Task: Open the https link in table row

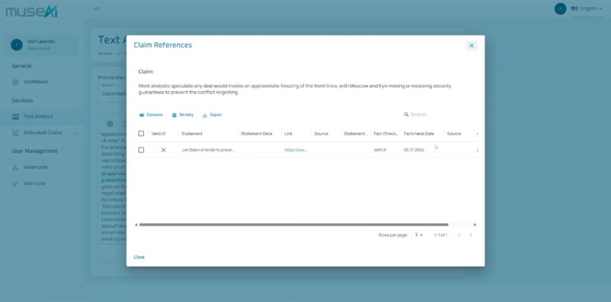Action: click(x=295, y=150)
